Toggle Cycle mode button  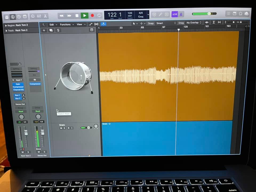tap(99, 15)
